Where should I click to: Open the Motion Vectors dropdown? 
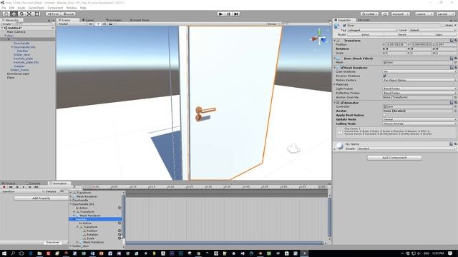[419, 80]
